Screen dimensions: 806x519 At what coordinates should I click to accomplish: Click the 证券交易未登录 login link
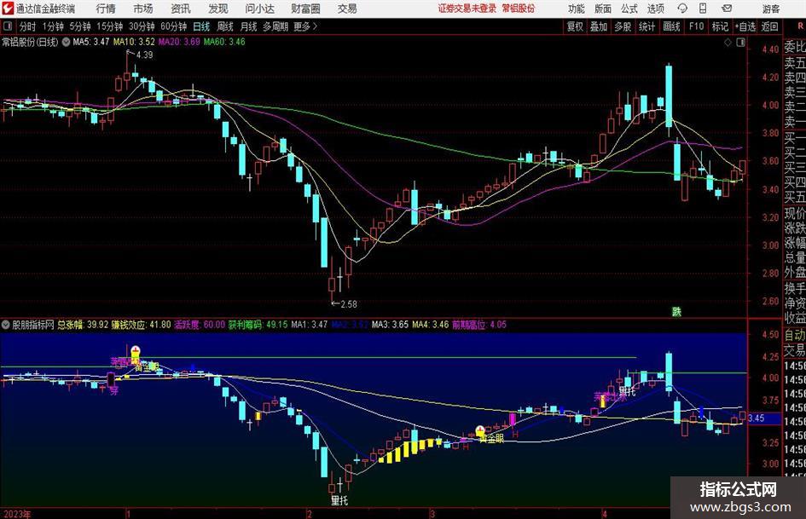point(467,9)
